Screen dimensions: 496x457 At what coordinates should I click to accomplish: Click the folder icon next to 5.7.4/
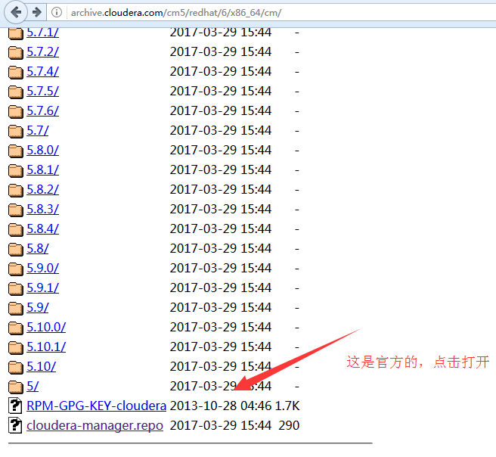15,72
